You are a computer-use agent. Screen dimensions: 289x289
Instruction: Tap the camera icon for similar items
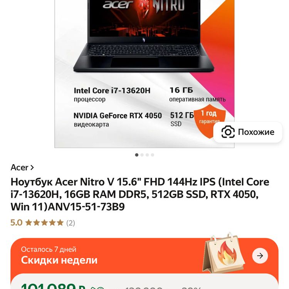coord(228,132)
